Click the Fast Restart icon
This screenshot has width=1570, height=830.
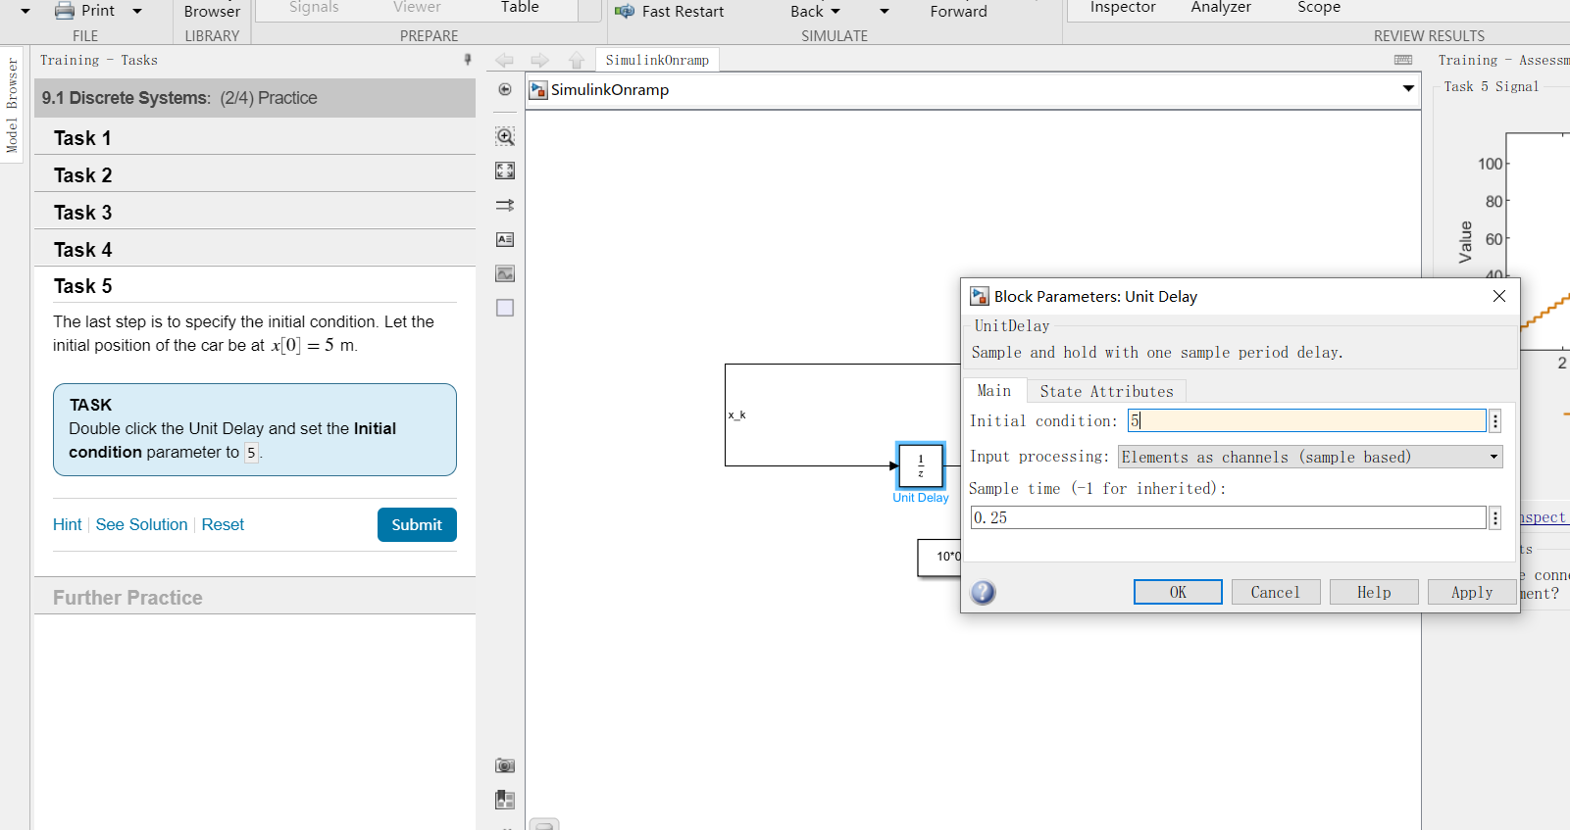click(625, 11)
